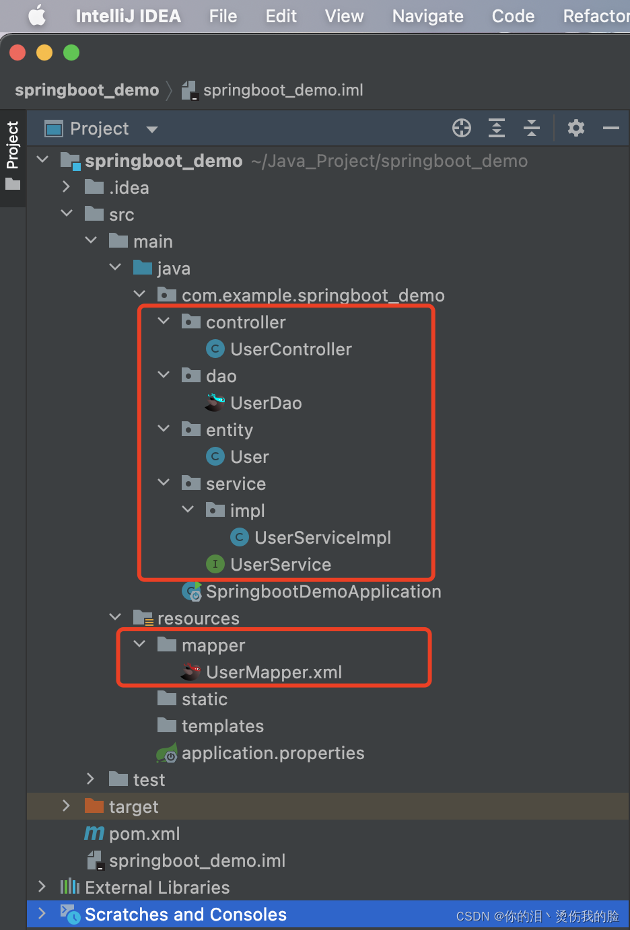Collapse the springboot_demo root node
Image resolution: width=630 pixels, height=930 pixels.
[x=43, y=159]
